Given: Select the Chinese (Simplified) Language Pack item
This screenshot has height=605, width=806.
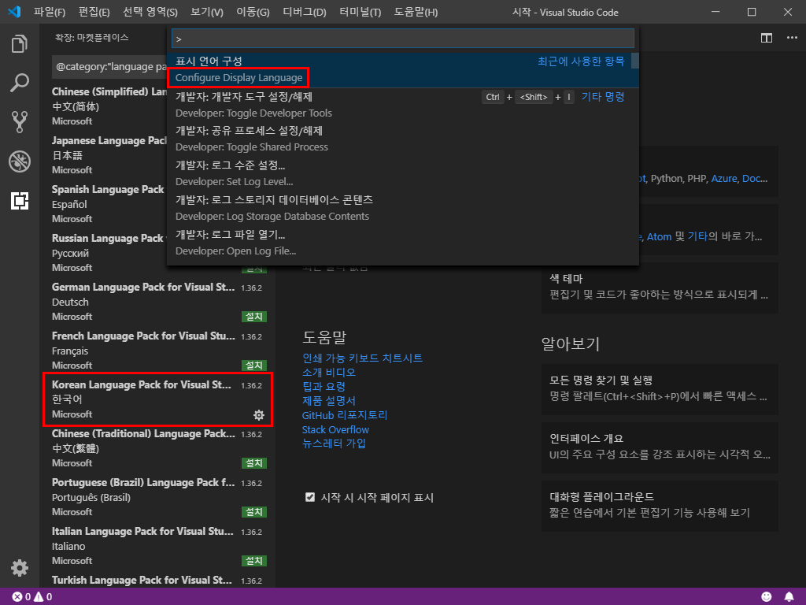Looking at the screenshot, I should (104, 106).
